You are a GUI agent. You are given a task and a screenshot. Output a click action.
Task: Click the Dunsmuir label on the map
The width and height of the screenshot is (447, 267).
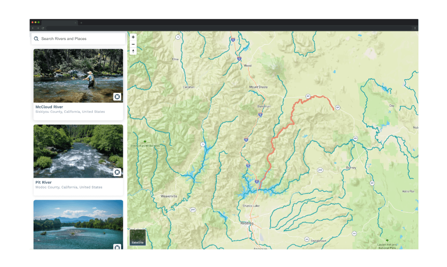point(264,107)
